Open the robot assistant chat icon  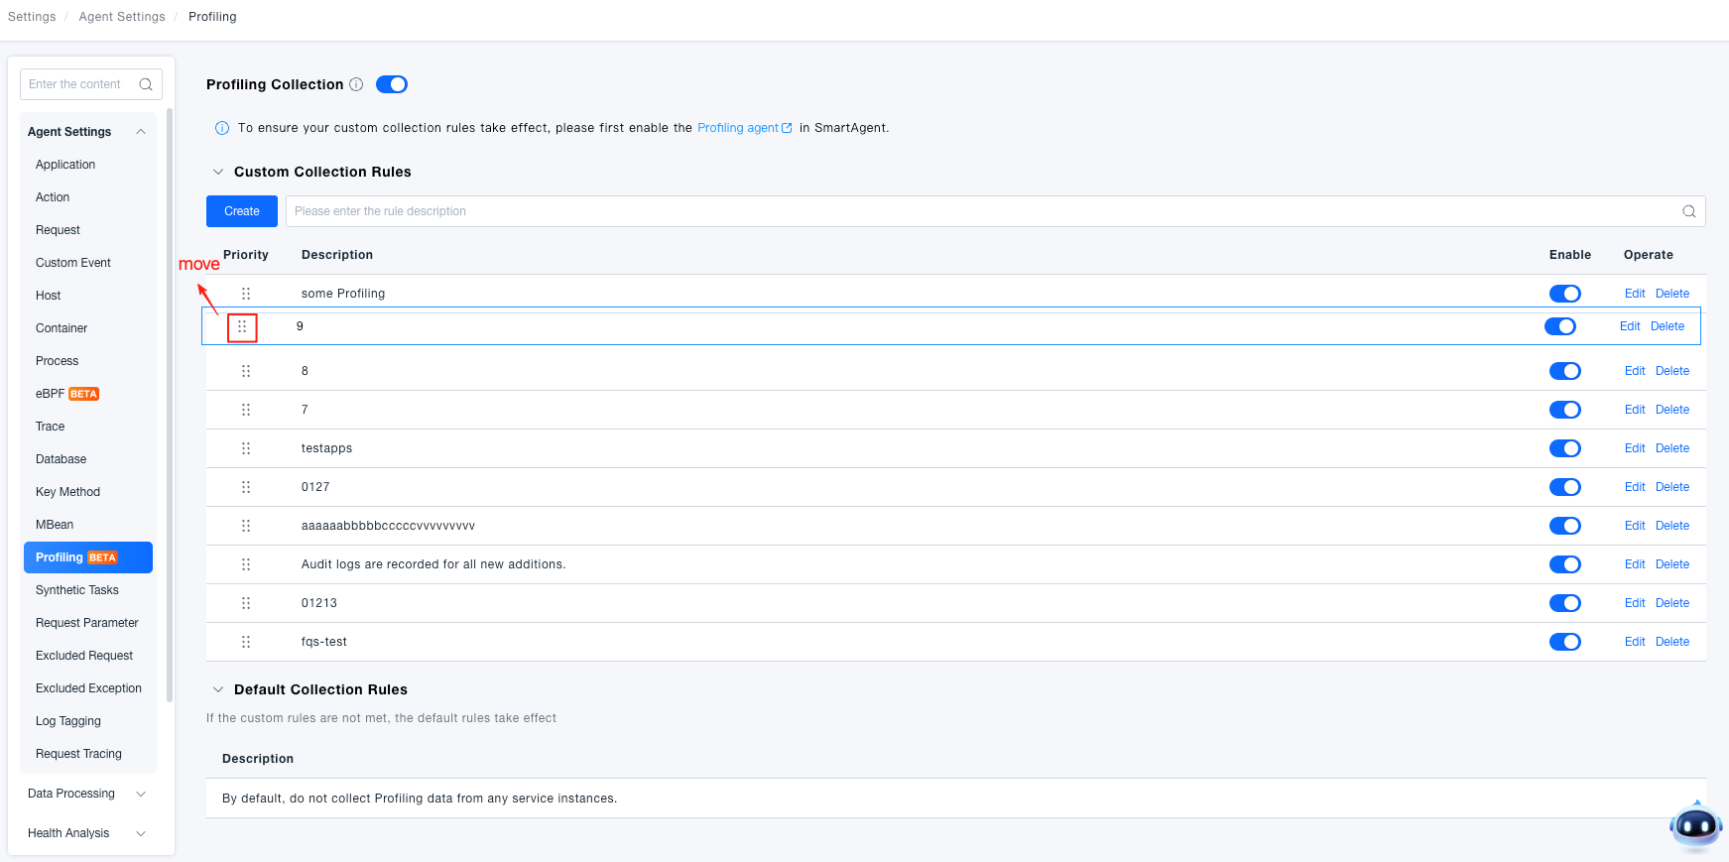[1695, 825]
